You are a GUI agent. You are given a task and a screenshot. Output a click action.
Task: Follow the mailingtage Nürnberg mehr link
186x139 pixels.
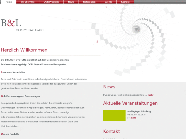pos(133,118)
